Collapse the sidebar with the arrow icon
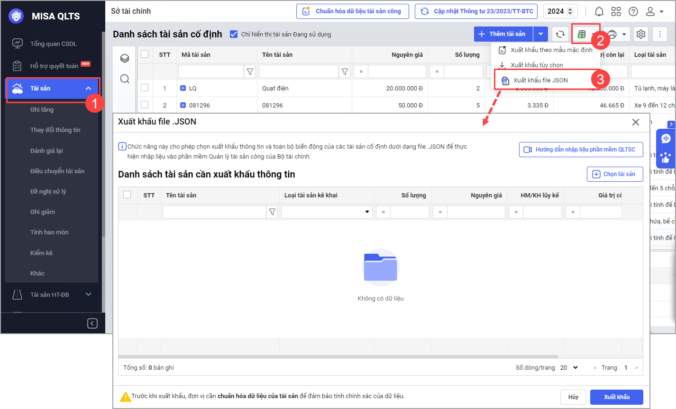 point(92,323)
